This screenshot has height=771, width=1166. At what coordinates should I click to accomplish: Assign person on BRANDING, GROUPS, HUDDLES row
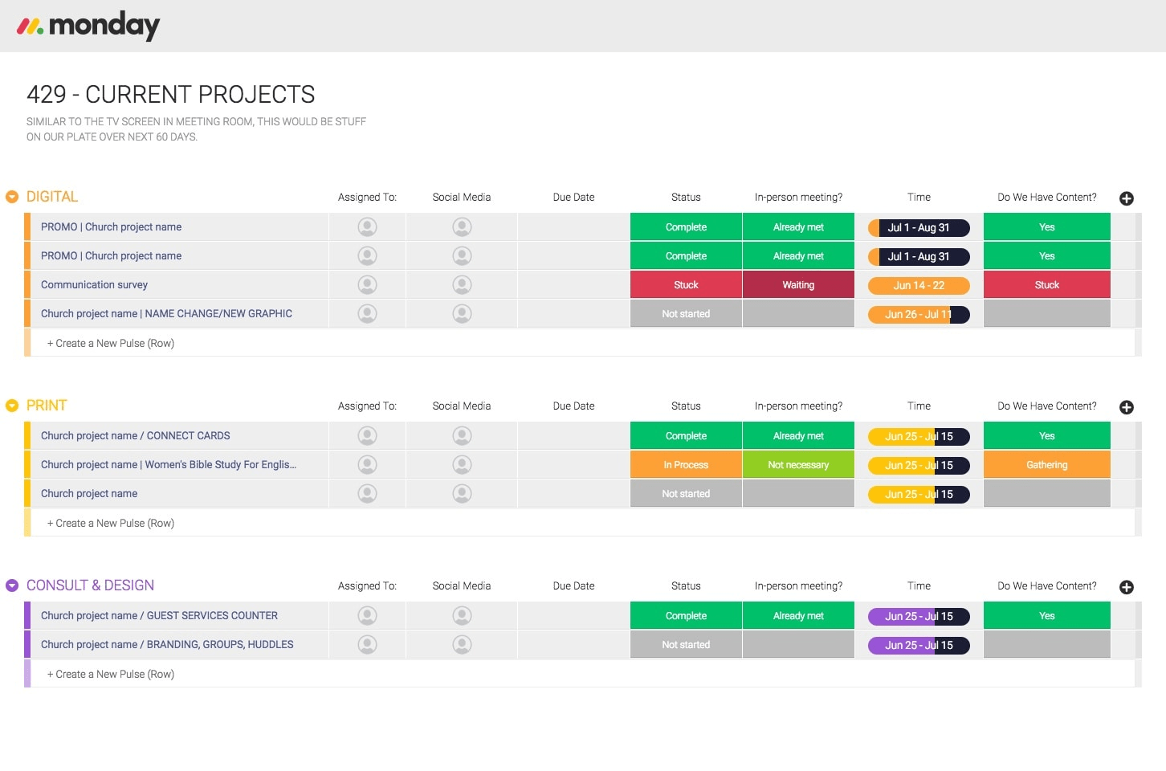point(367,644)
